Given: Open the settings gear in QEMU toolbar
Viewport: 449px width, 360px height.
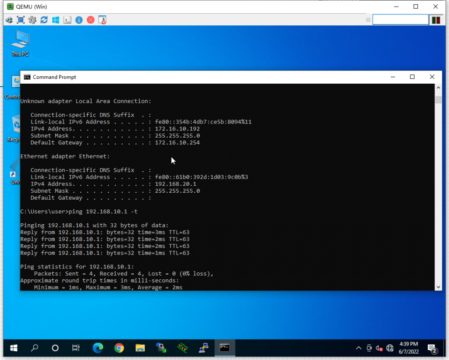Looking at the screenshot, I should 32,20.
